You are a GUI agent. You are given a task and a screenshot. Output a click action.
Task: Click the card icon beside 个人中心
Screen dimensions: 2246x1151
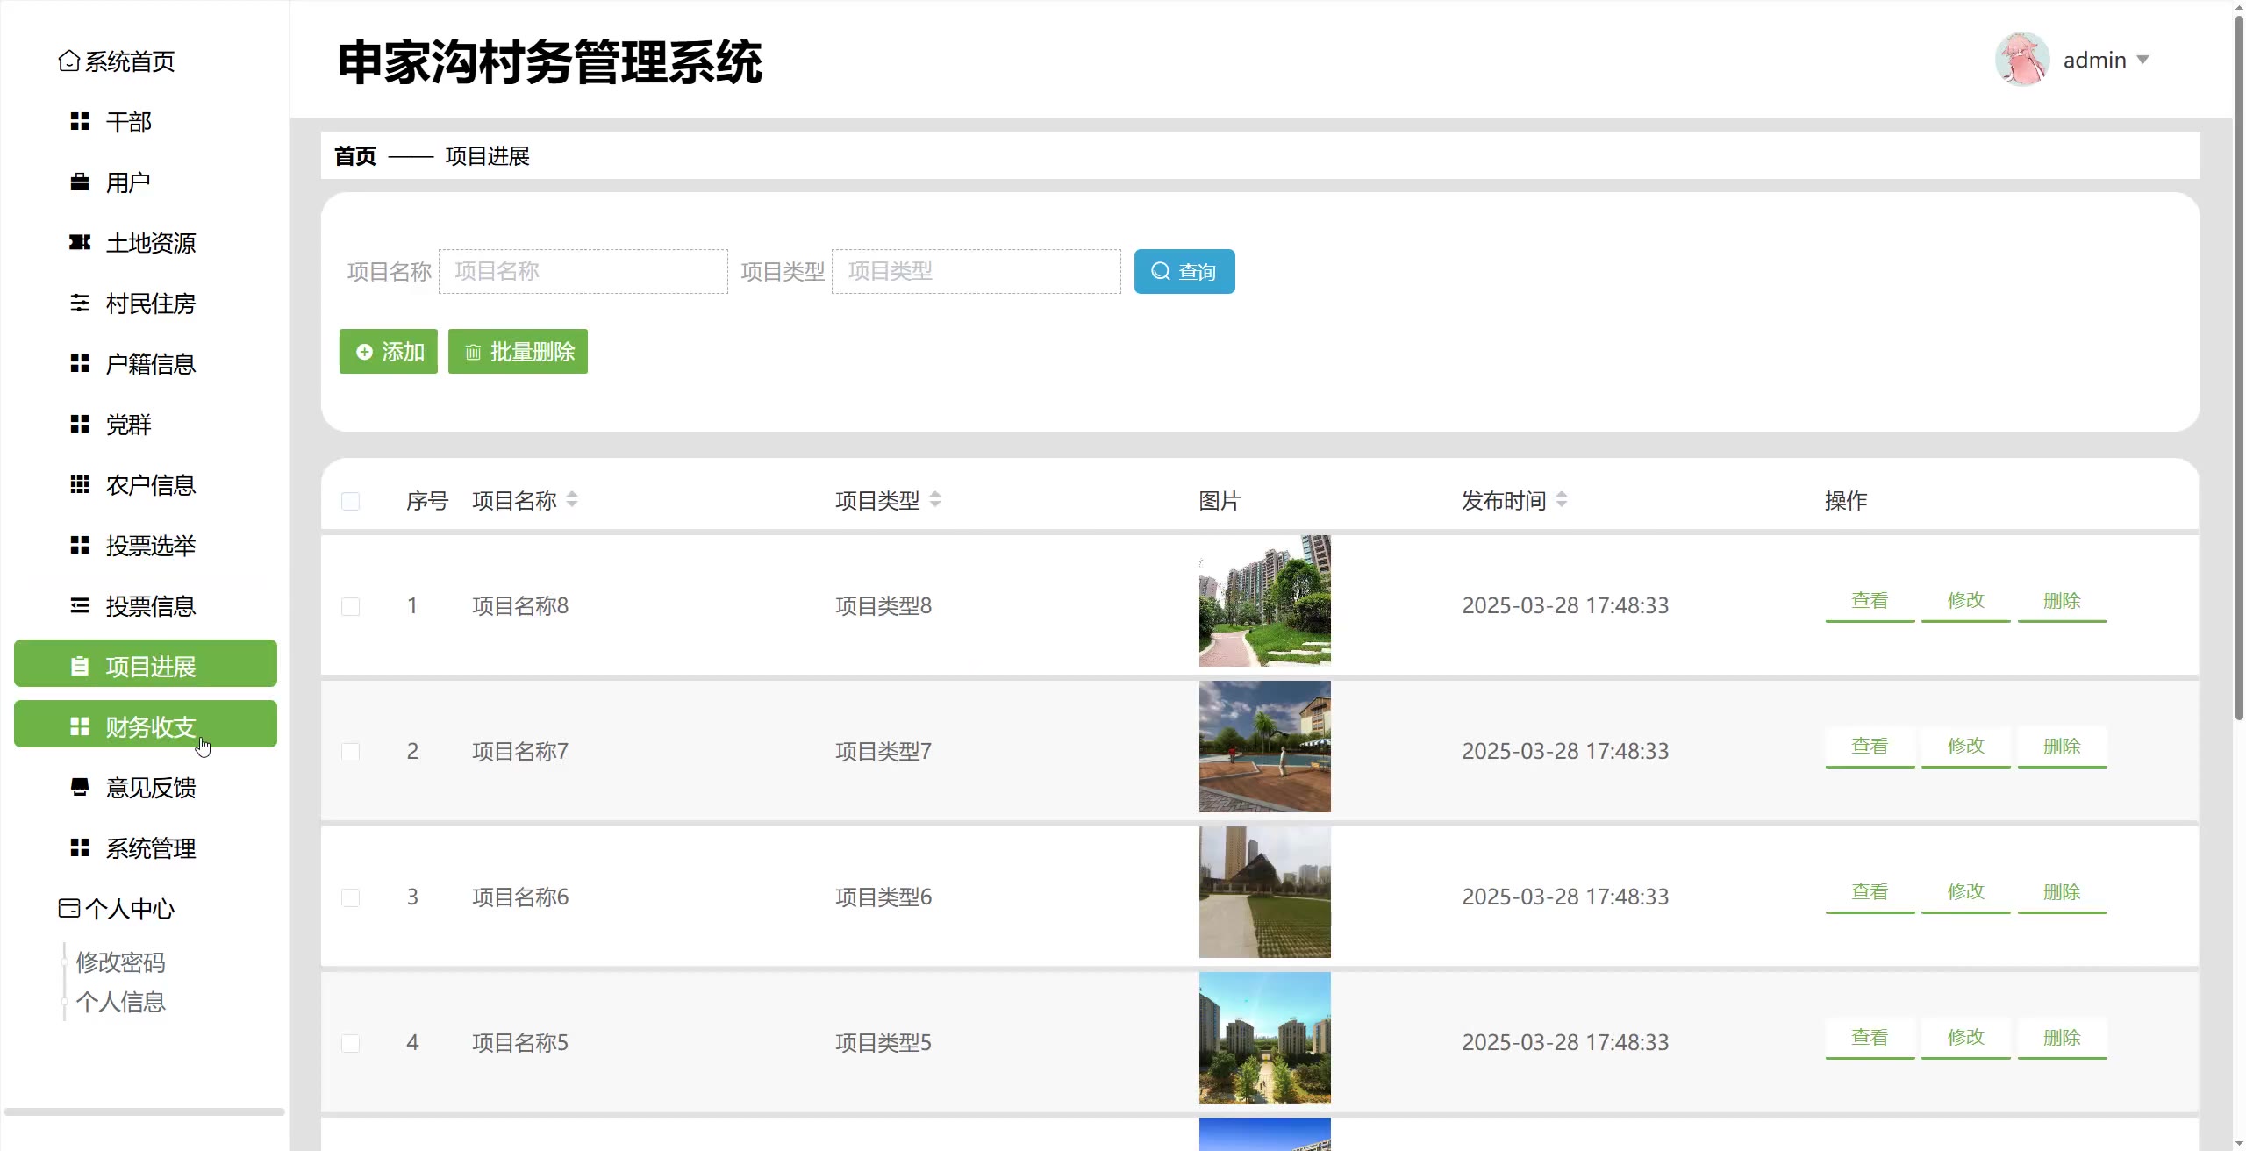68,909
